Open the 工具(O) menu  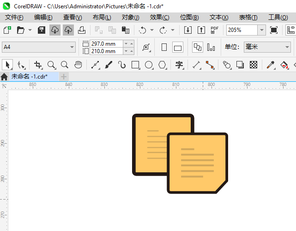(278, 18)
